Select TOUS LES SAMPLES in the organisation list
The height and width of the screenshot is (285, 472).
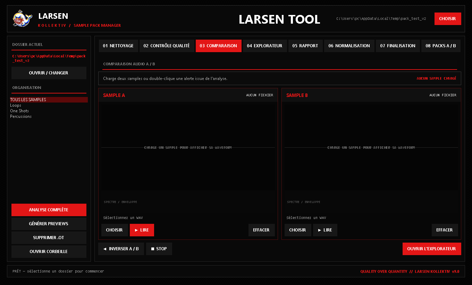(x=49, y=100)
